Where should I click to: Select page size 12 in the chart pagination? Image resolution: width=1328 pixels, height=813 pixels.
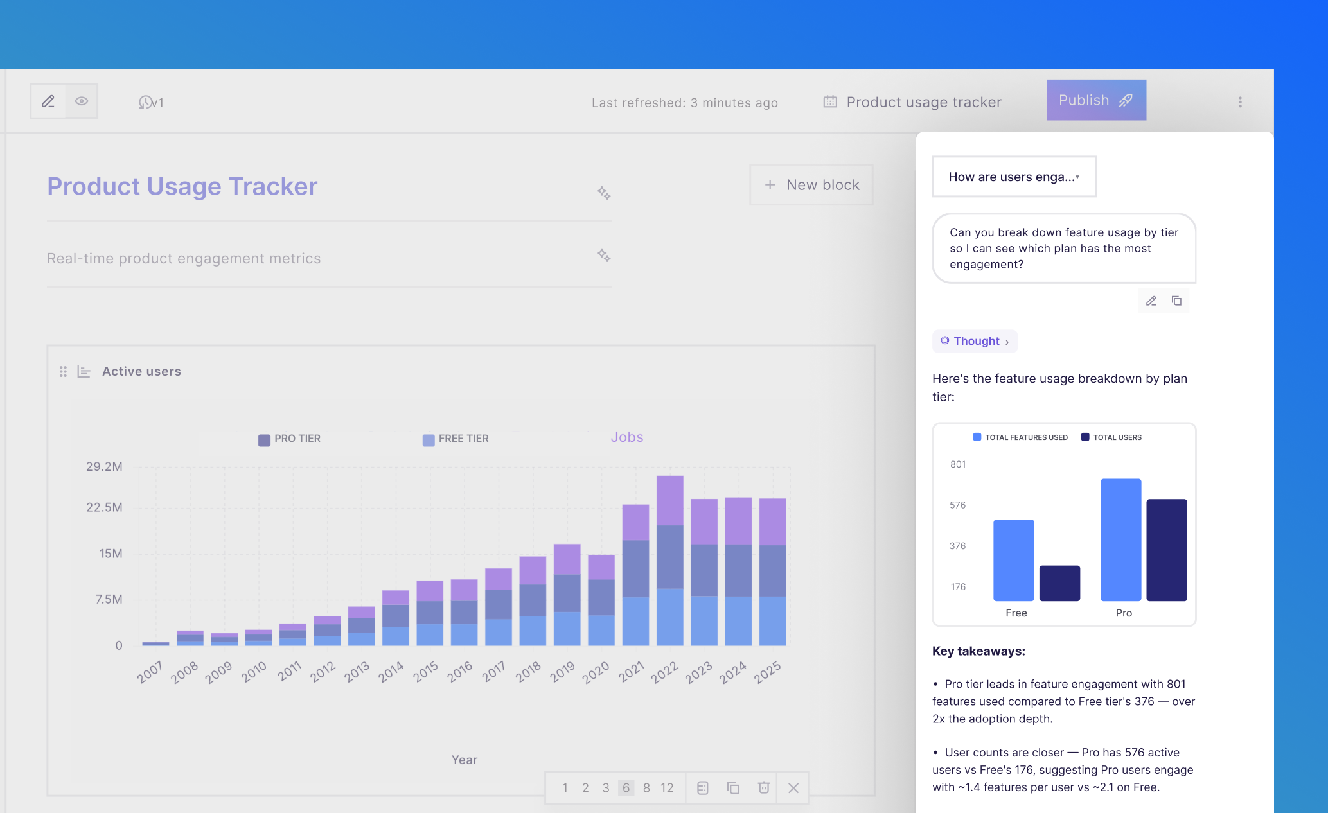tap(667, 787)
